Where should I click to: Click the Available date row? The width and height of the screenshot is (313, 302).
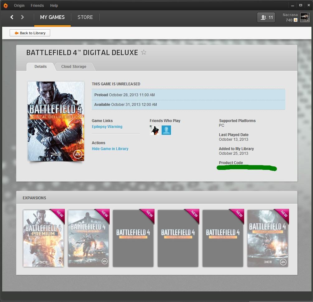coord(188,105)
